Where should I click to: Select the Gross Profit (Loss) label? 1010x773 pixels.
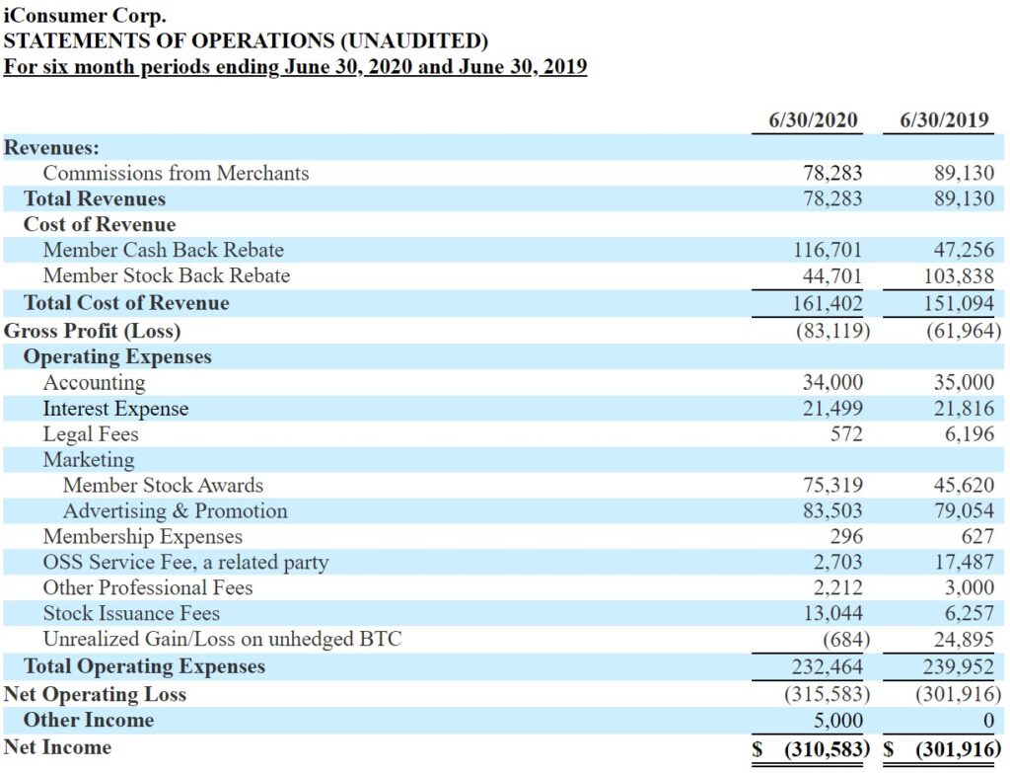tap(92, 331)
